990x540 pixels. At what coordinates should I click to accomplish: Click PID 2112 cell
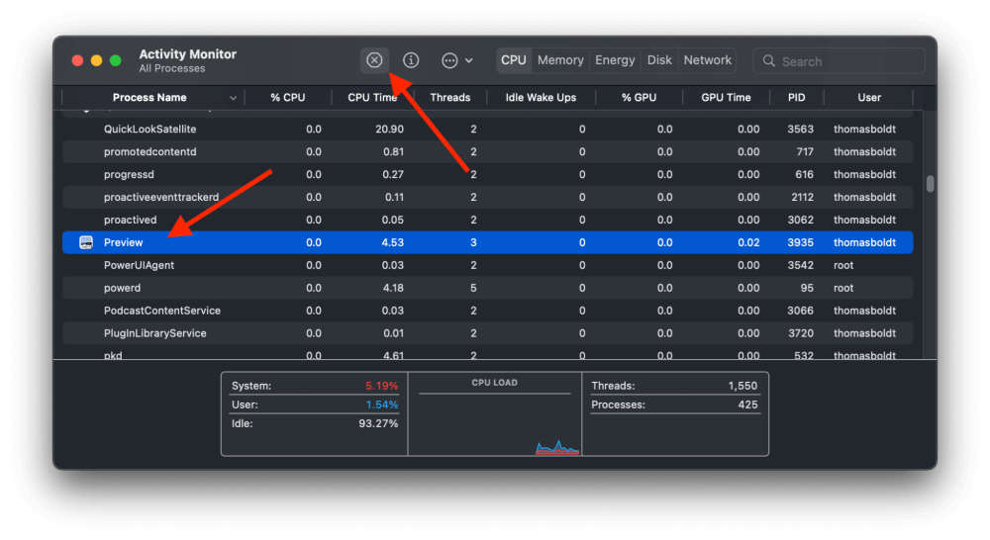[803, 198]
